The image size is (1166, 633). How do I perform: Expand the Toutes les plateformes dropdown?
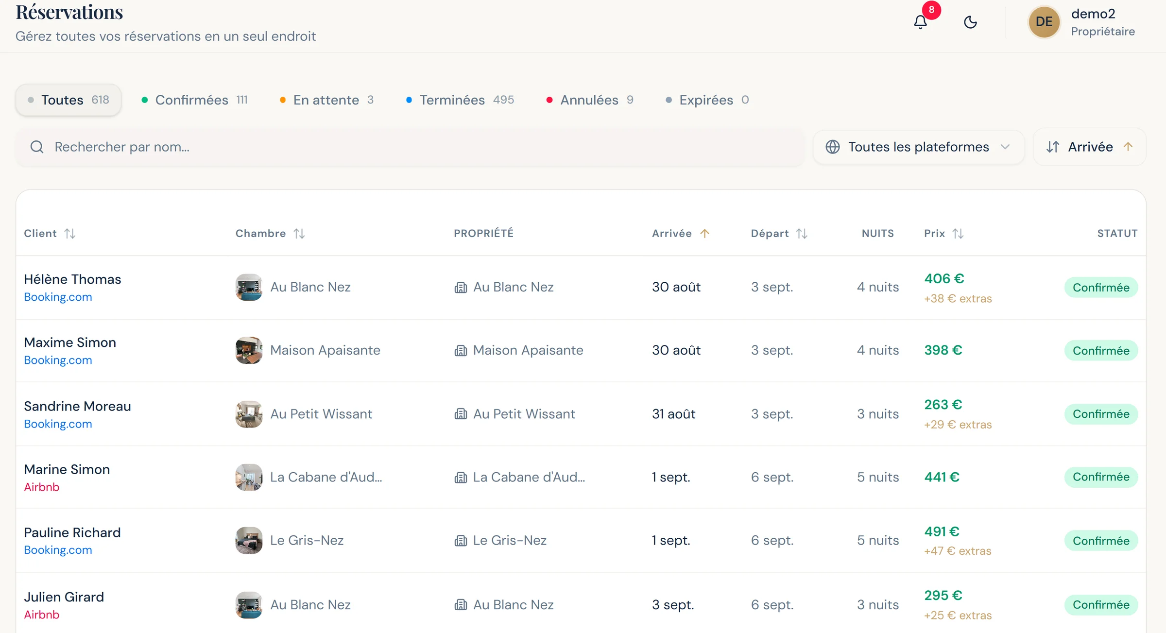tap(918, 147)
